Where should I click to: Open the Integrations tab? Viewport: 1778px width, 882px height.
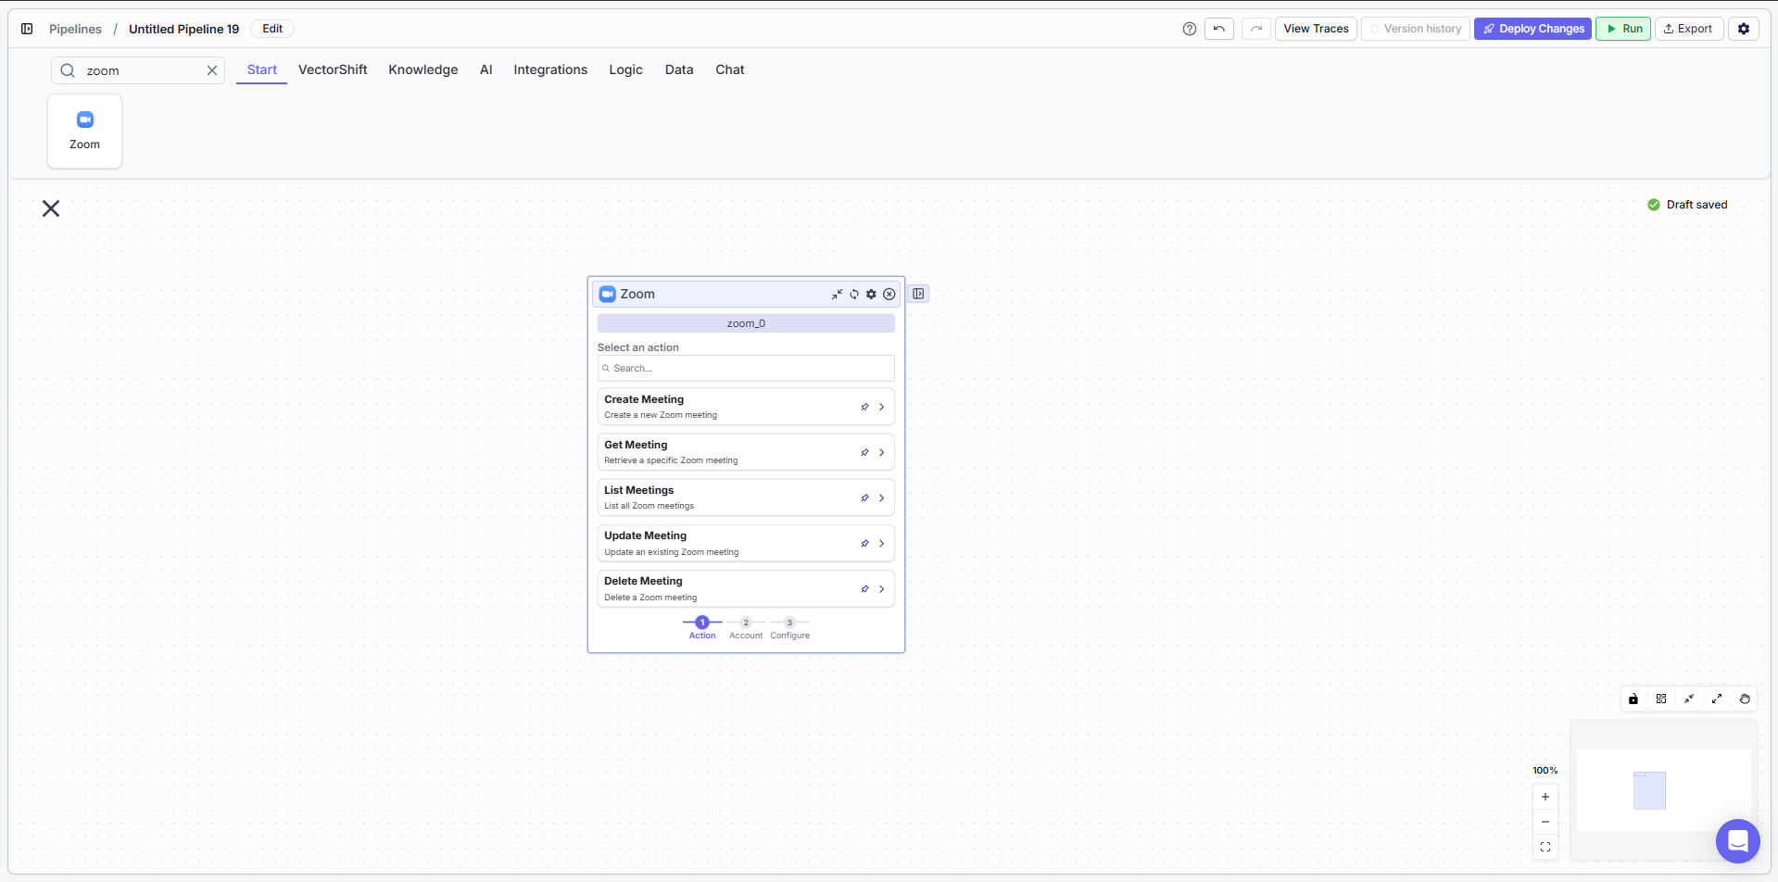point(550,69)
